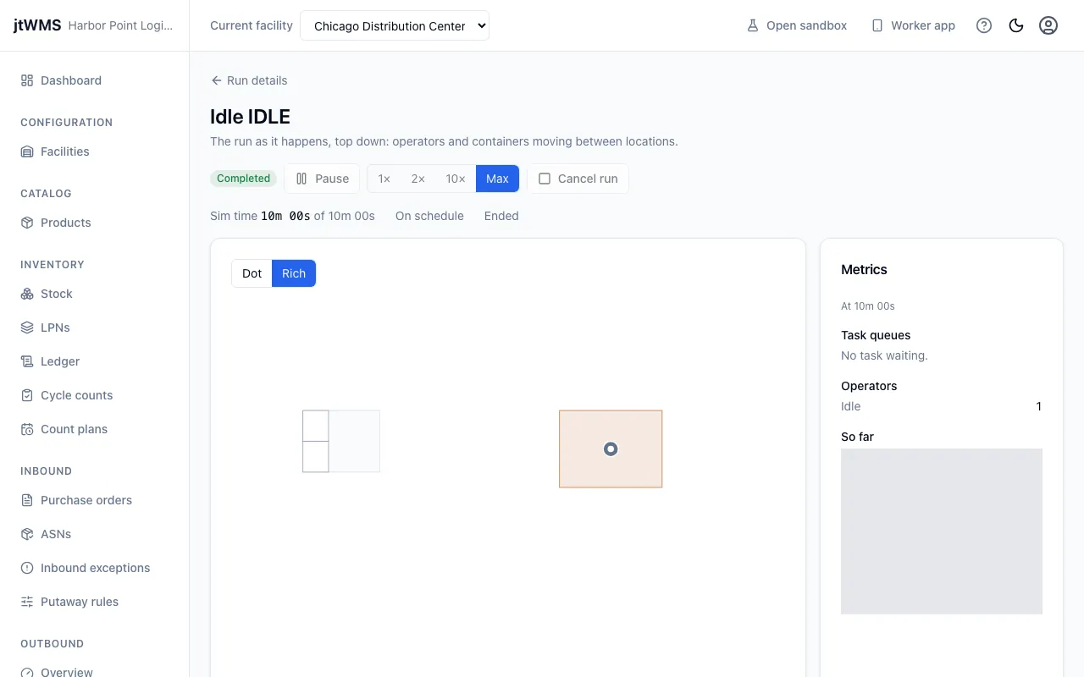1084x677 pixels.
Task: Open Purchase orders
Action: pos(94,500)
